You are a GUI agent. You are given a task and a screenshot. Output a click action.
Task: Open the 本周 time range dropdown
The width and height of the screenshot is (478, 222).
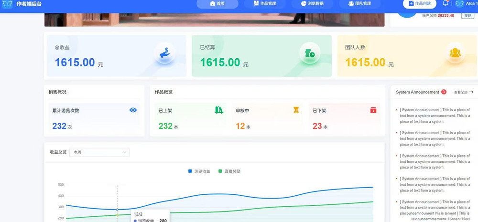click(x=99, y=152)
